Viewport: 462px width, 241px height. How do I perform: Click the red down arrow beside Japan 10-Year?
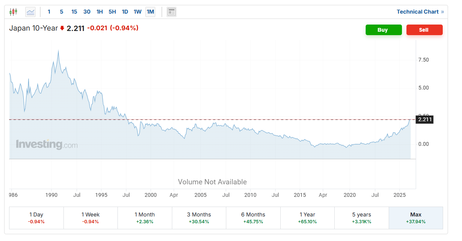point(62,28)
